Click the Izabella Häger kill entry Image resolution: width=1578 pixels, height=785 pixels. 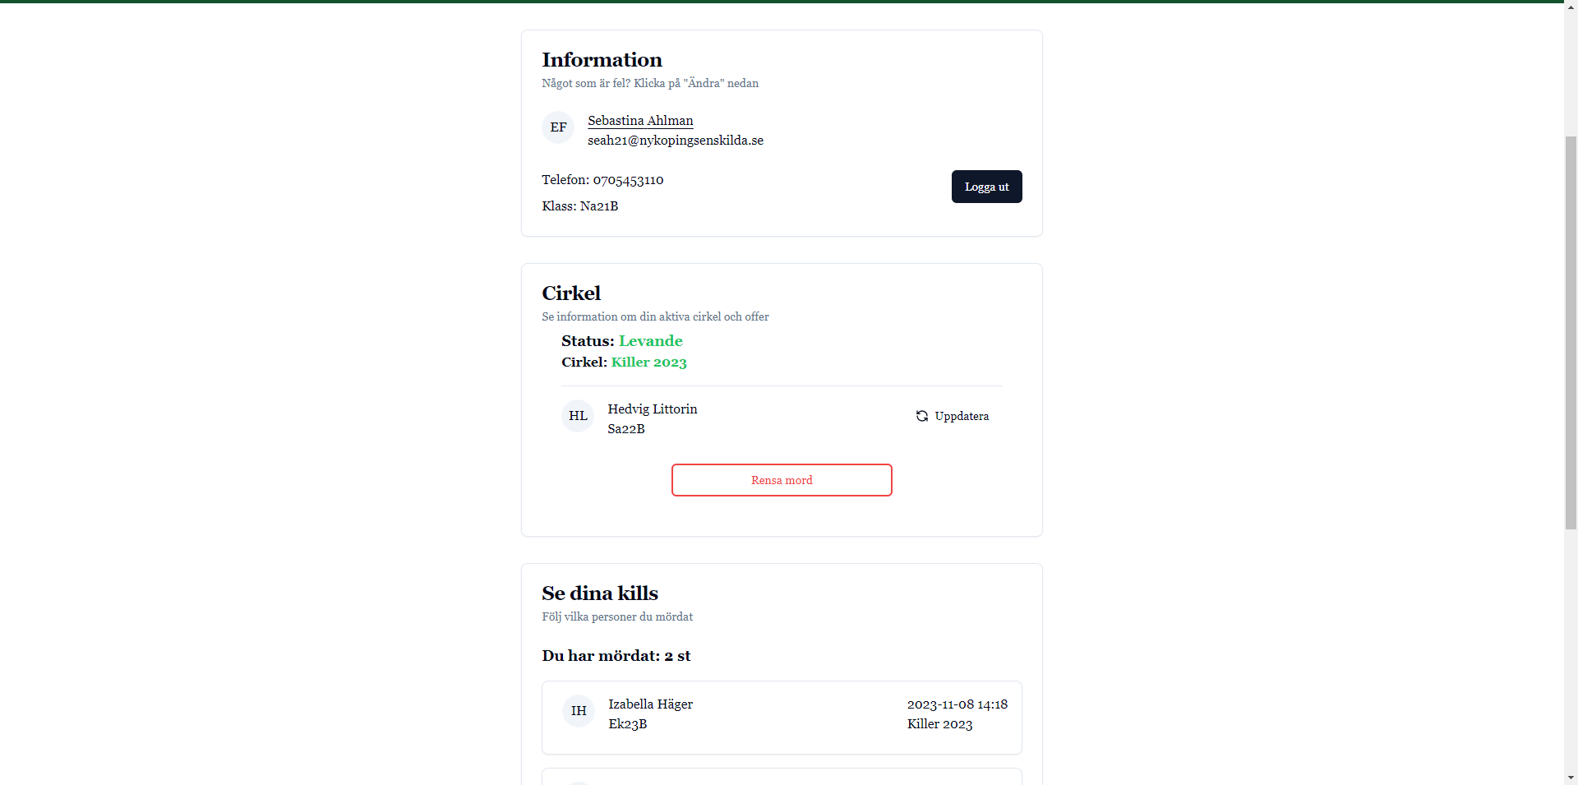[782, 718]
